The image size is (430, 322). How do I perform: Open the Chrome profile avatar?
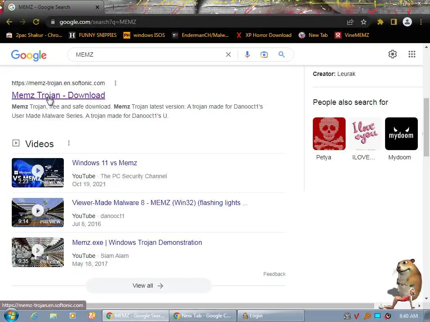(407, 22)
